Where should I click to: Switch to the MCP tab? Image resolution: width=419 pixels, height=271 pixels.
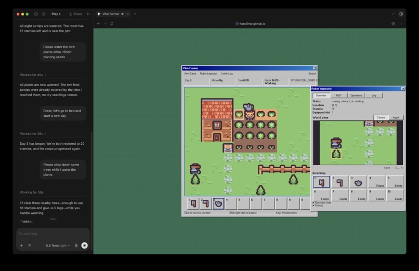pos(338,95)
